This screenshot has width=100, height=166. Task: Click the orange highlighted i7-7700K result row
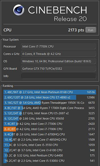[50, 129]
